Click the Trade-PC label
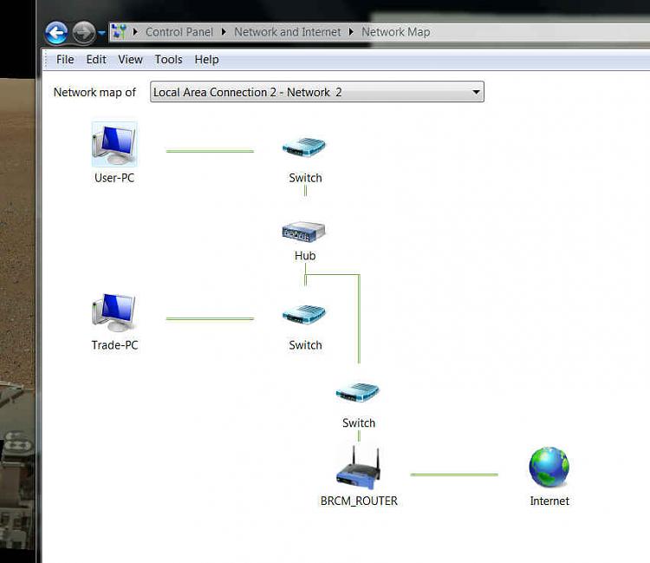 pos(114,345)
